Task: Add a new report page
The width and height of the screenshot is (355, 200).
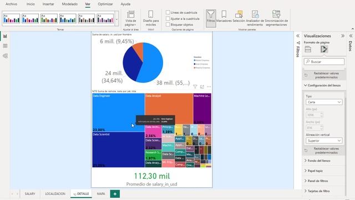Action: pos(115,194)
